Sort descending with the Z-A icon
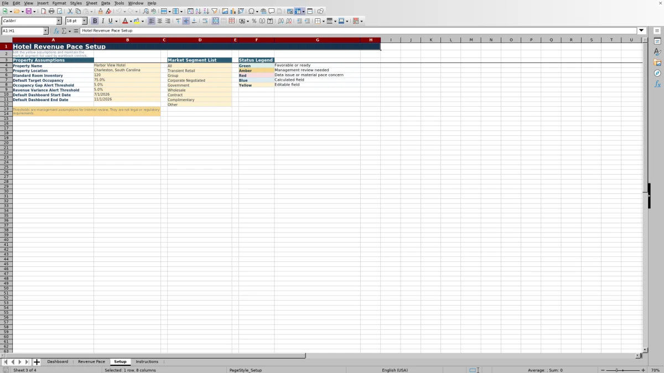 pyautogui.click(x=206, y=11)
